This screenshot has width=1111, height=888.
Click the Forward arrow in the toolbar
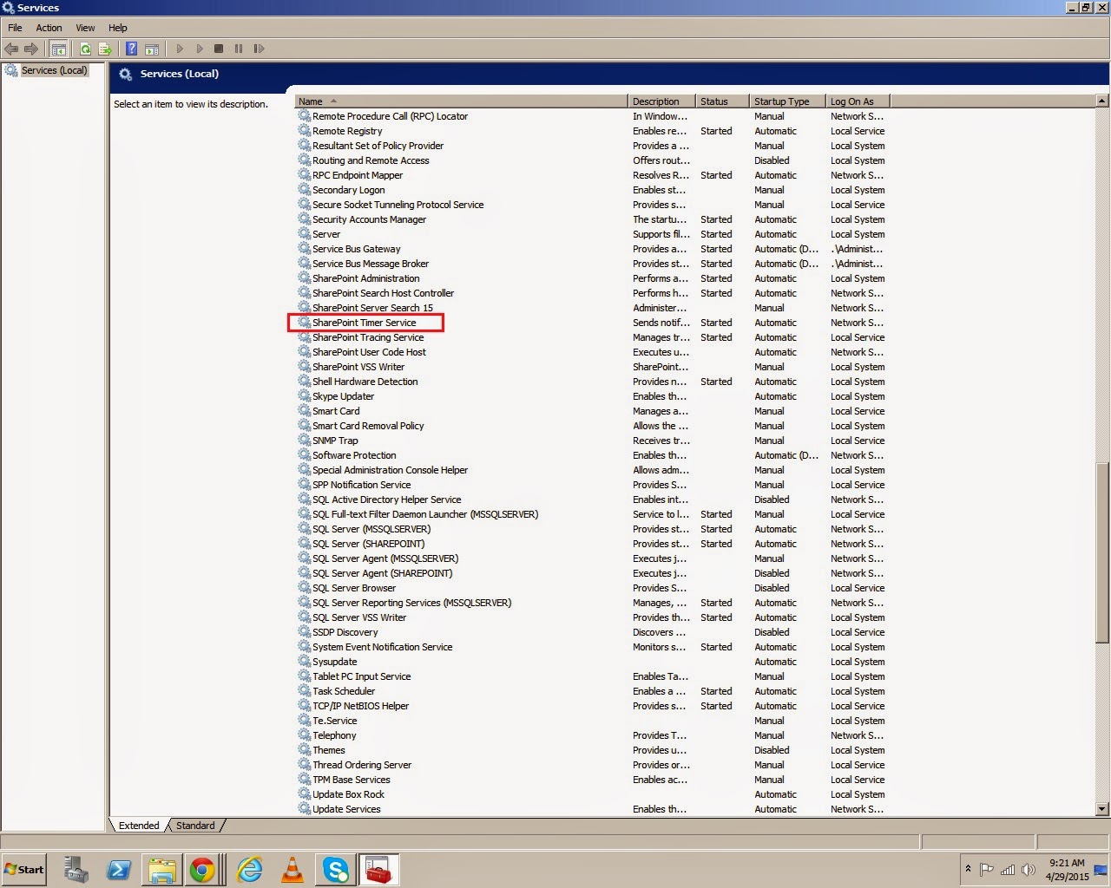pyautogui.click(x=31, y=49)
